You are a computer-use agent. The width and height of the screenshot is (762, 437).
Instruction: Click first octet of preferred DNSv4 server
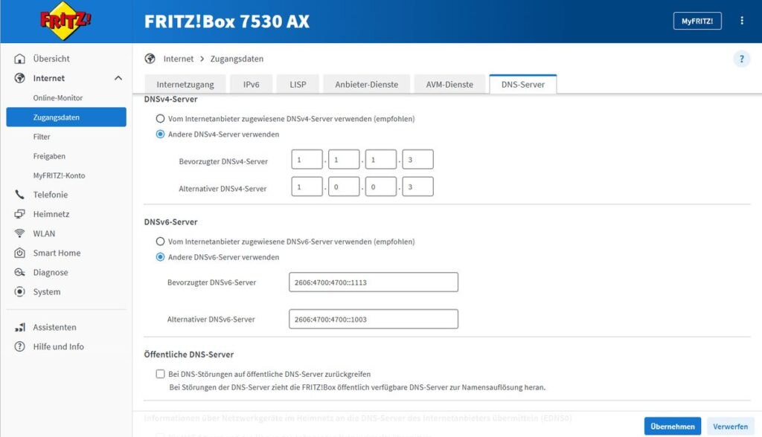tap(307, 159)
